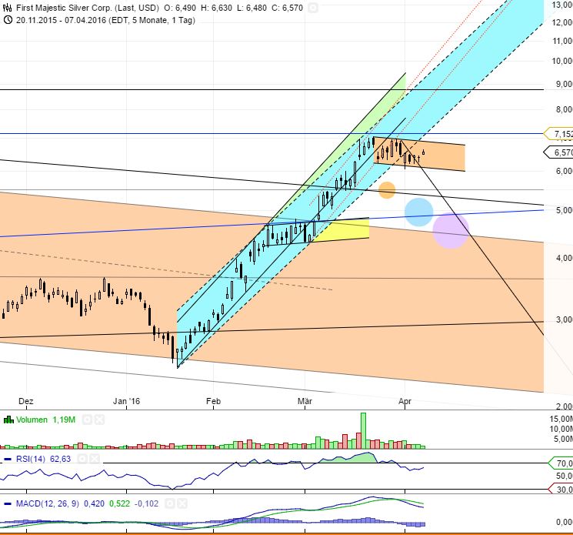Viewport: 573px width, 535px height.
Task: Click the yellow highlighted rectangle zone
Action: click(x=342, y=229)
